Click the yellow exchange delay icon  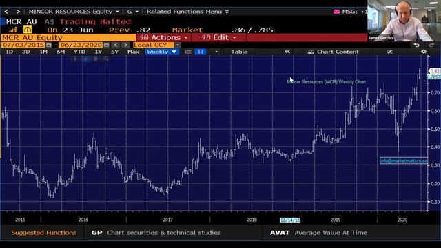pos(28,30)
